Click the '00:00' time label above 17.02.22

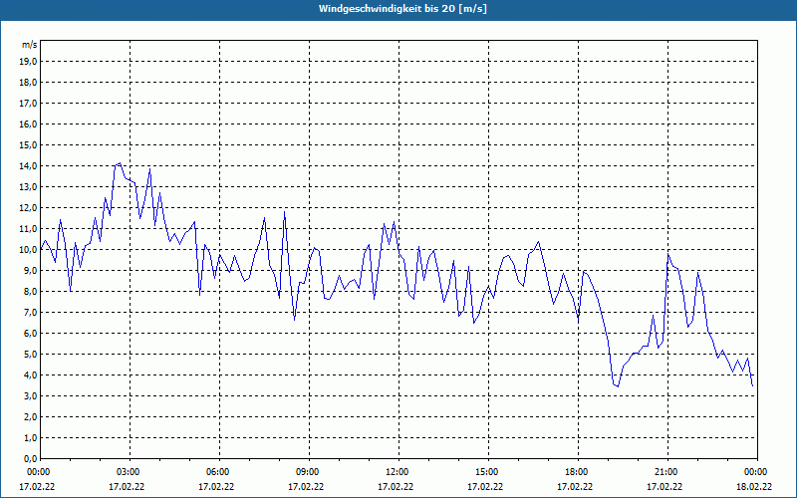[39, 472]
